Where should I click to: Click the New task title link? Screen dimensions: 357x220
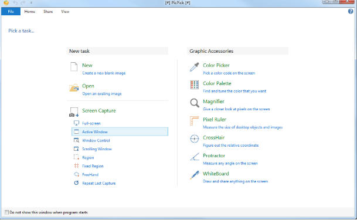pos(87,65)
